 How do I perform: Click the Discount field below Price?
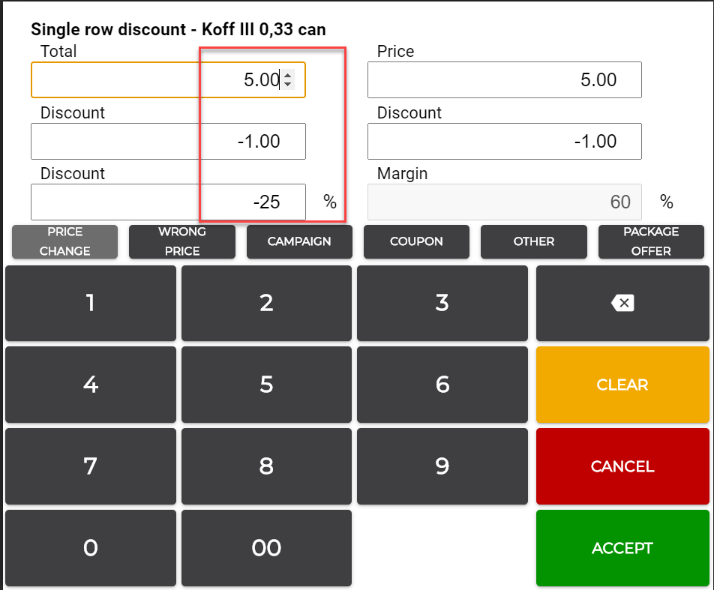(504, 142)
